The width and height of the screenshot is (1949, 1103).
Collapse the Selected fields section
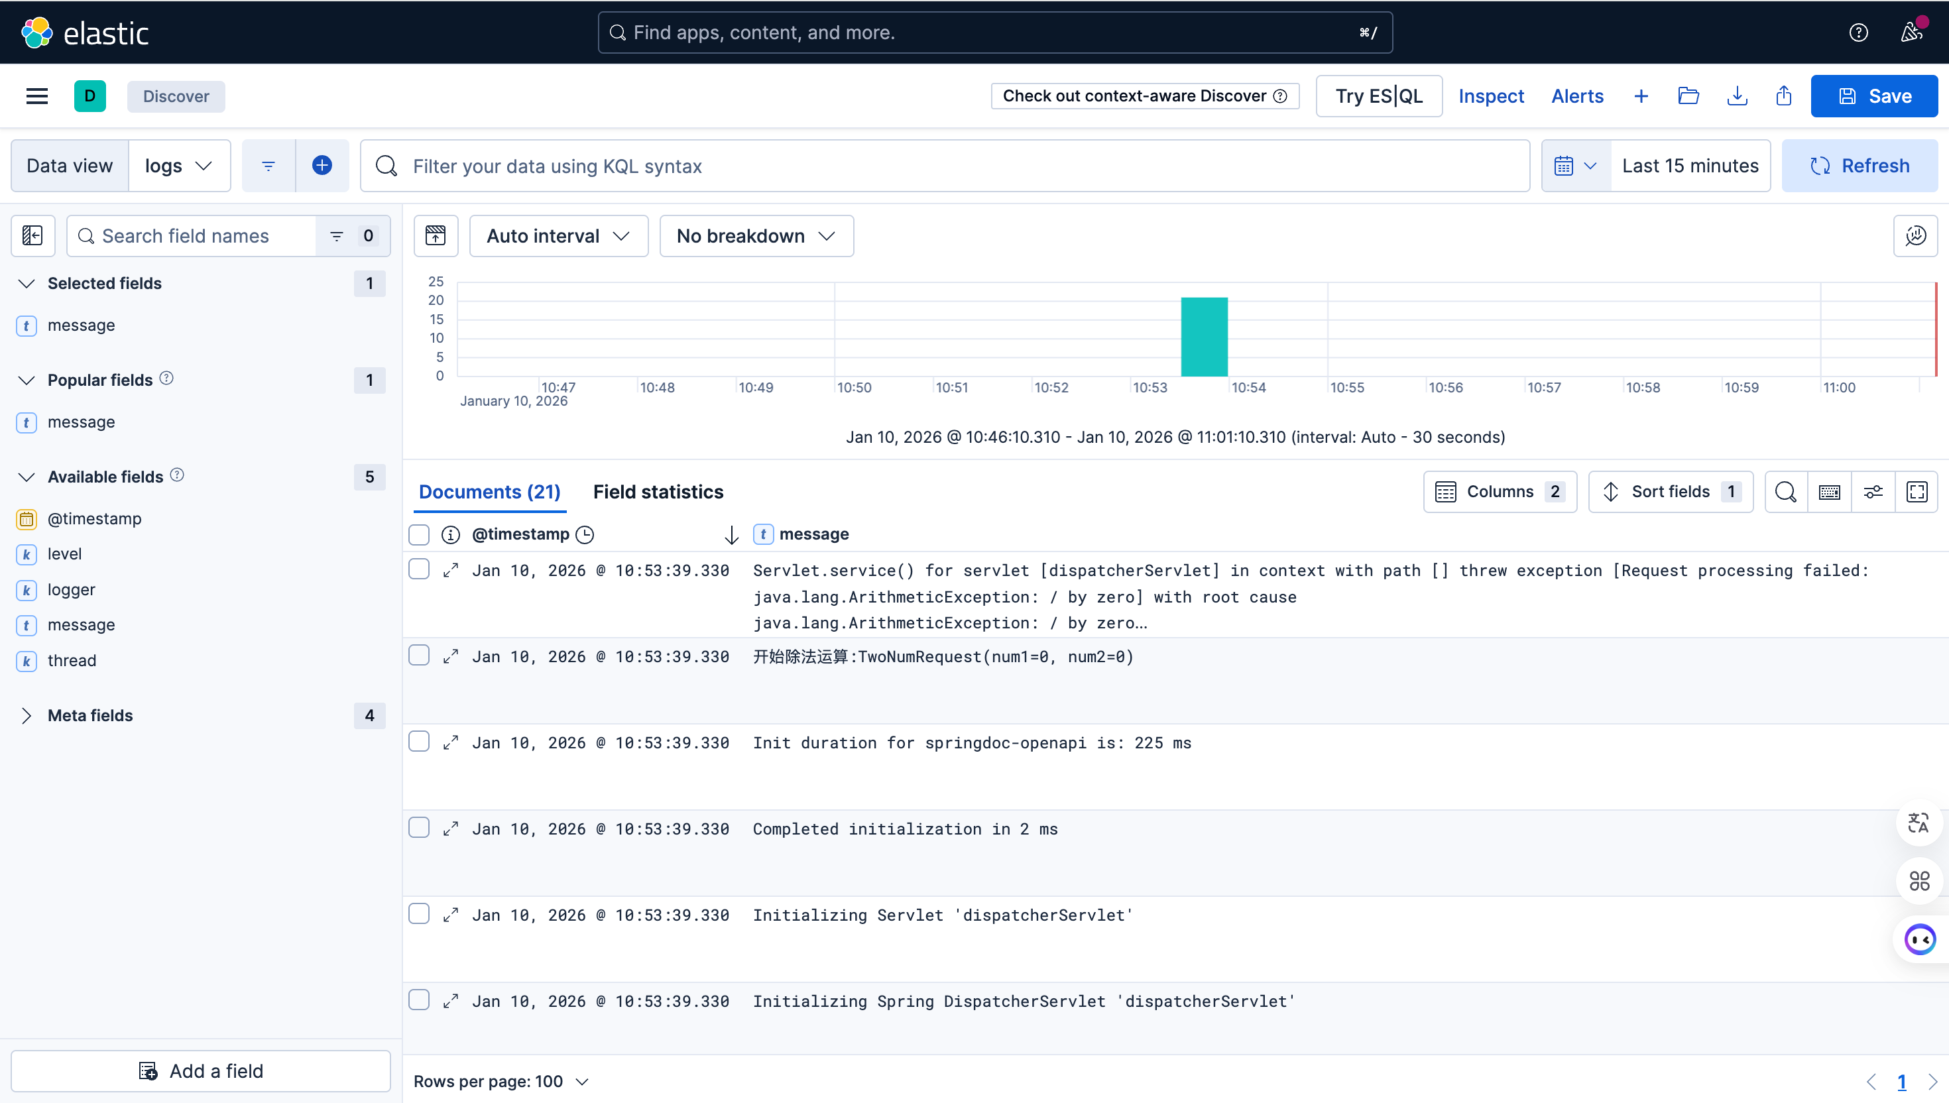pyautogui.click(x=27, y=283)
